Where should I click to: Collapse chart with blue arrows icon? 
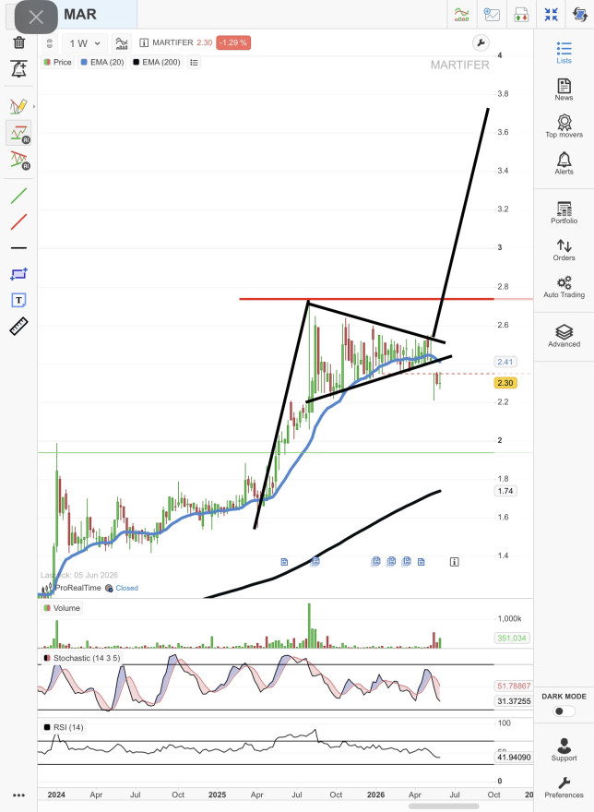(x=551, y=15)
